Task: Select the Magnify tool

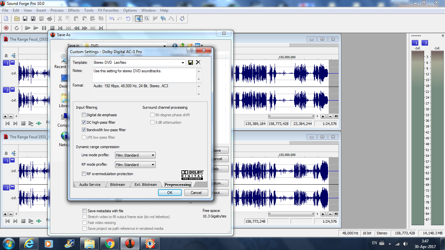Action: (147, 19)
